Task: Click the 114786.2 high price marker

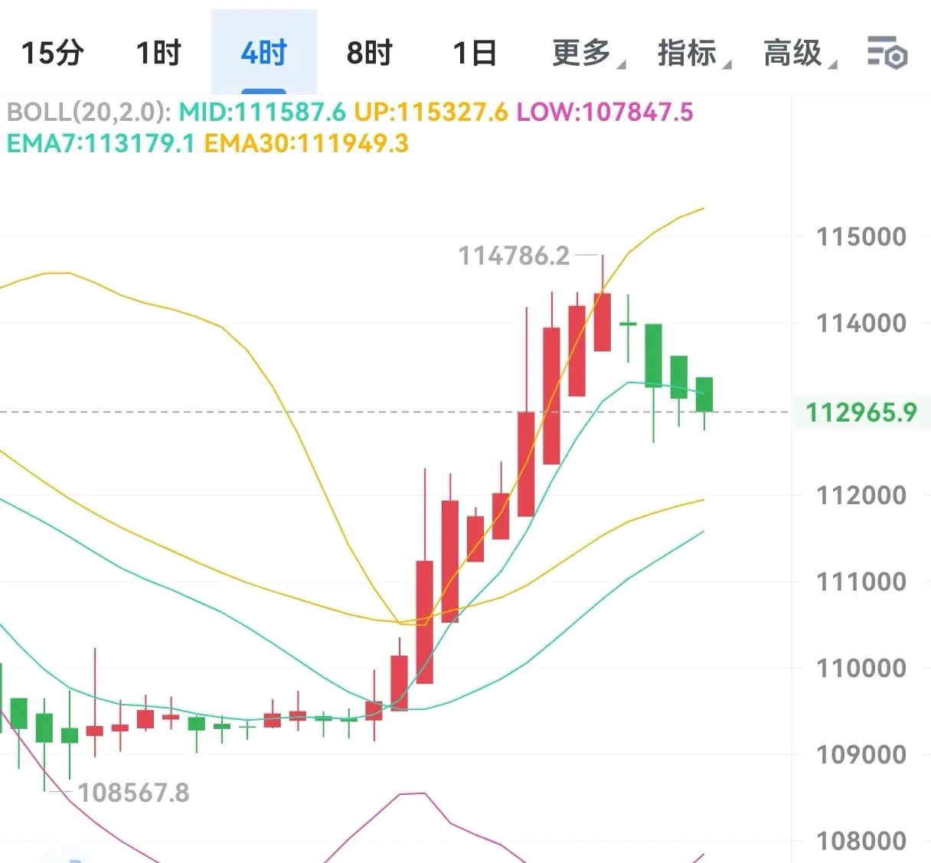Action: point(514,256)
